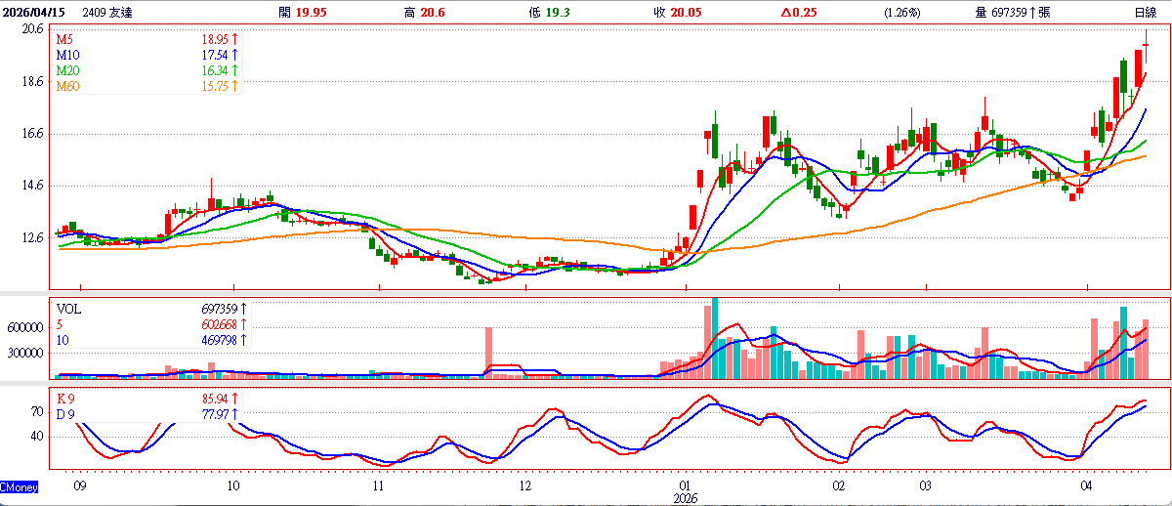Click the up arrow beside M20 value 16.34

pyautogui.click(x=234, y=71)
